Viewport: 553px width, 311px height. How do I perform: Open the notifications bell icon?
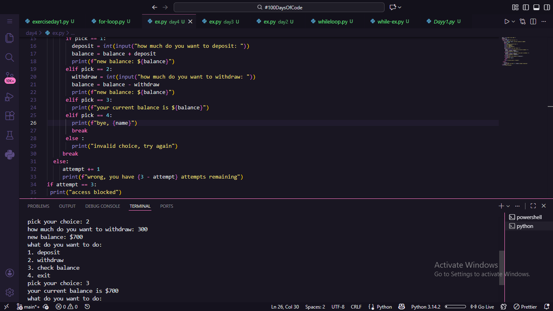click(547, 307)
